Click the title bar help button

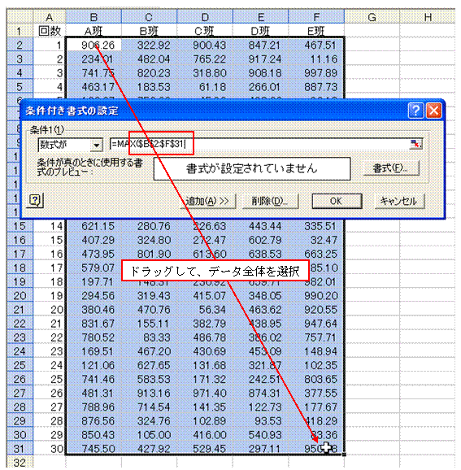pos(415,111)
